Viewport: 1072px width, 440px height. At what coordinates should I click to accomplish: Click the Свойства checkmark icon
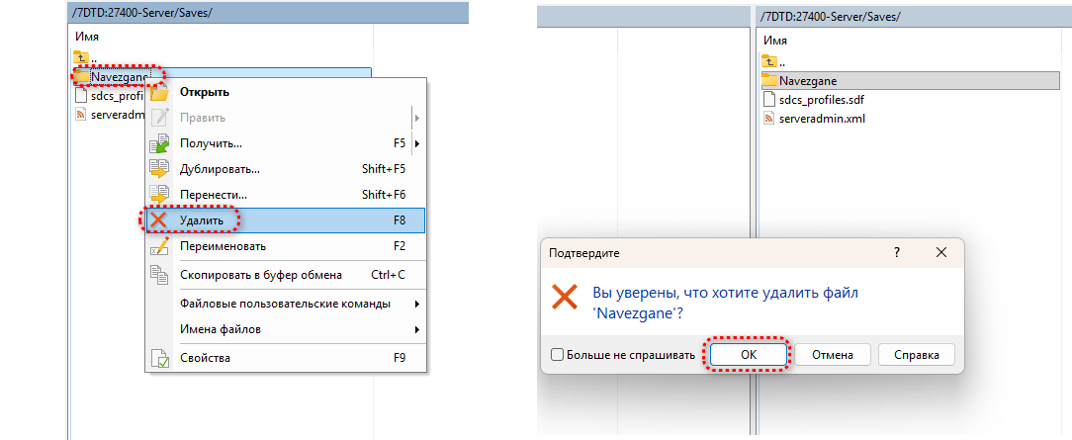(158, 358)
